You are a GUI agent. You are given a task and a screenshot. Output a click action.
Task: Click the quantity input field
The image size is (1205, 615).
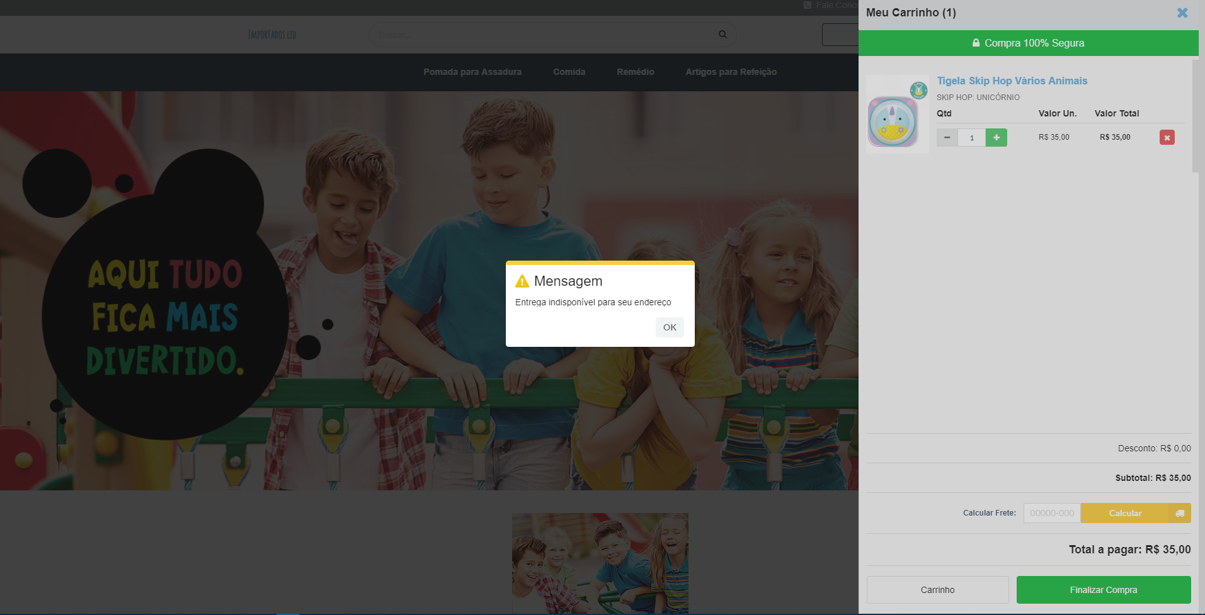[x=971, y=138]
